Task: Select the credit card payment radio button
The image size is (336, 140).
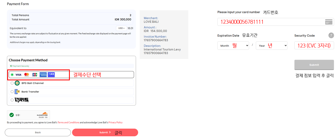Action: pos(12,75)
